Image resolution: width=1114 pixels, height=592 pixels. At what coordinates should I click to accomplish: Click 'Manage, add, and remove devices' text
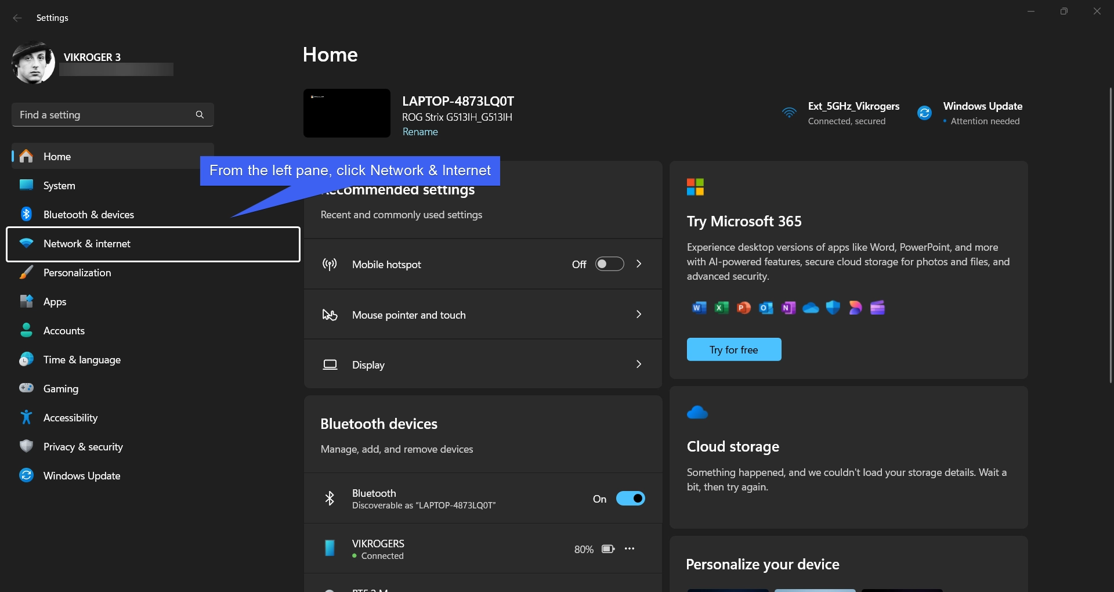coord(397,449)
